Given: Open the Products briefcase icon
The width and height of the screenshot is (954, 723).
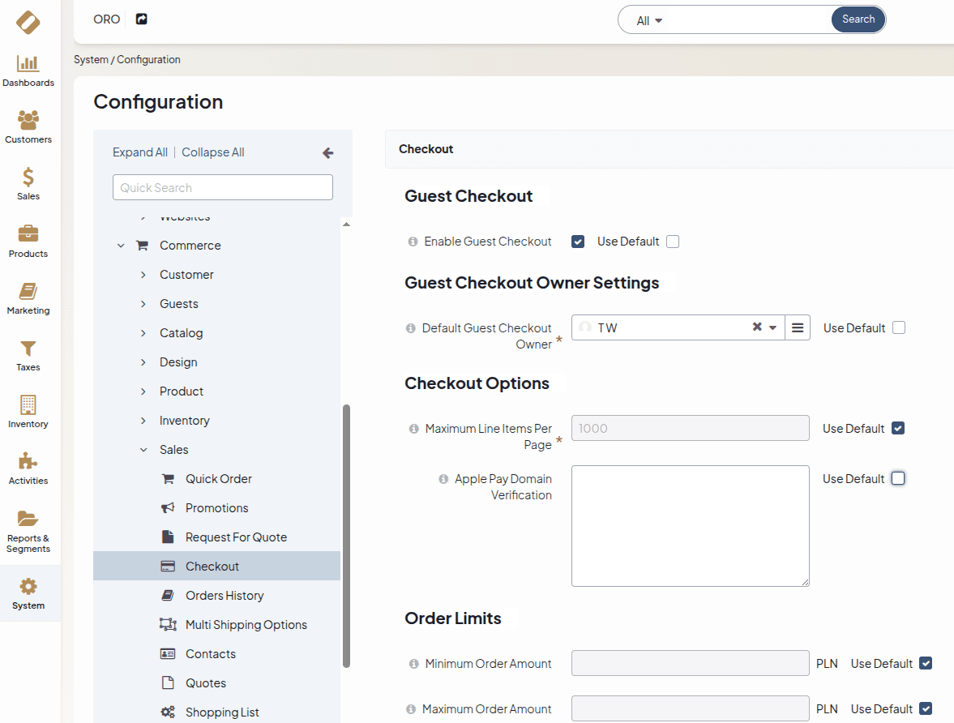Looking at the screenshot, I should (x=28, y=234).
